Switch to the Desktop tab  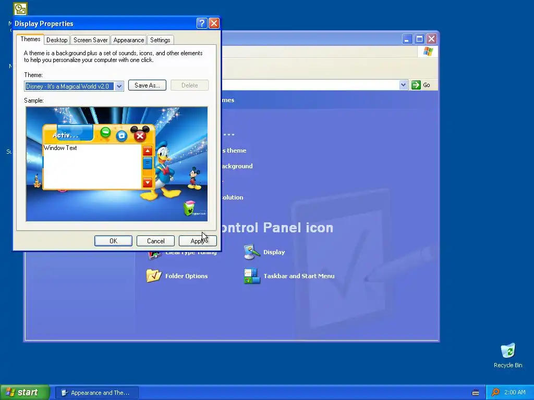coord(57,40)
